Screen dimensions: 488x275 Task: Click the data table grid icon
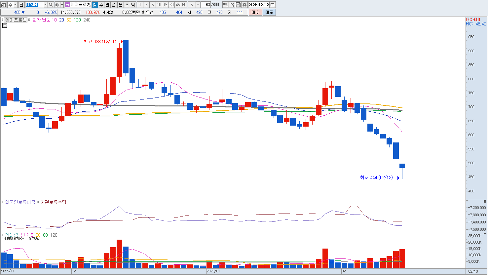point(5,25)
